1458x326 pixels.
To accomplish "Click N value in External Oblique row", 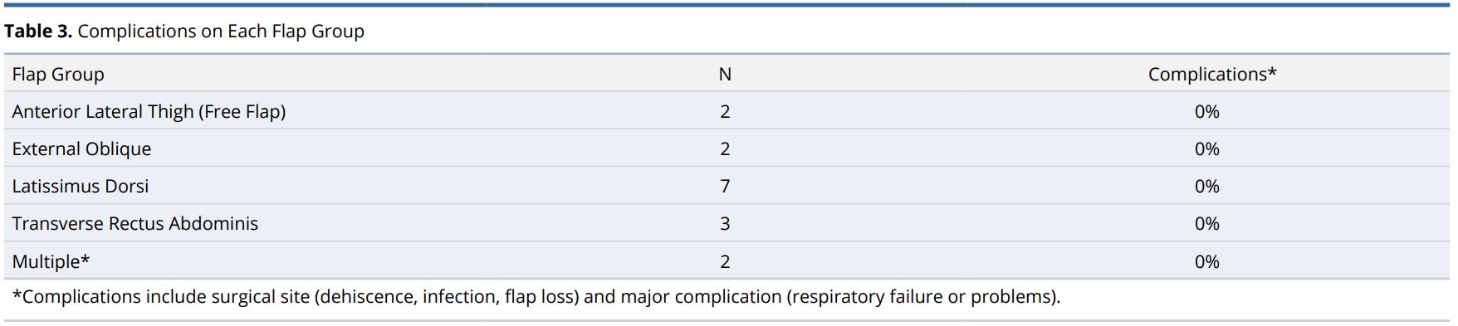I will [x=725, y=149].
